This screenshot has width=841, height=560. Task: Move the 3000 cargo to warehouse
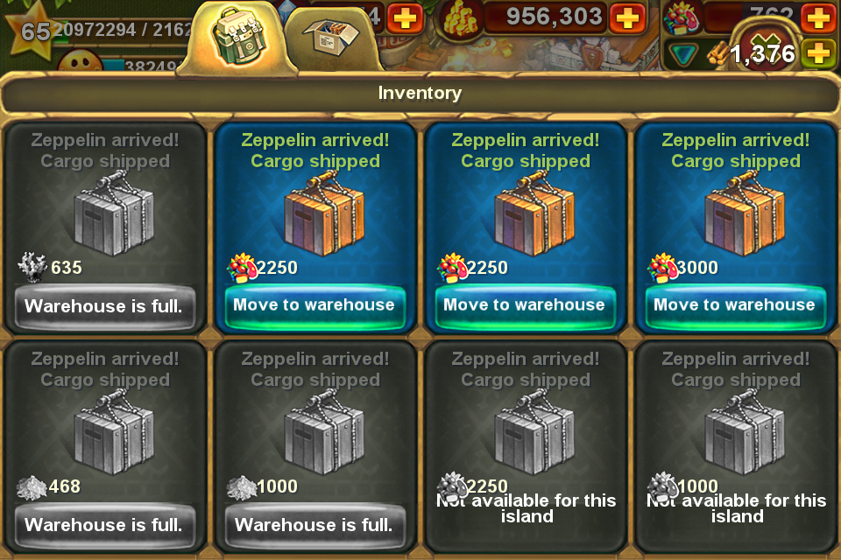click(734, 305)
